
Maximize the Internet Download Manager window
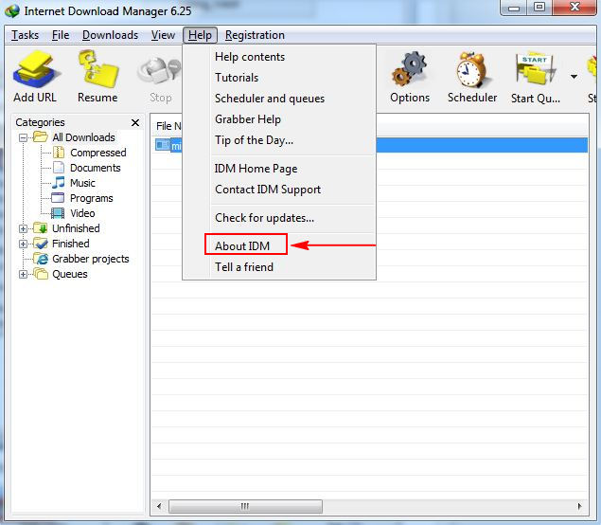pos(539,8)
